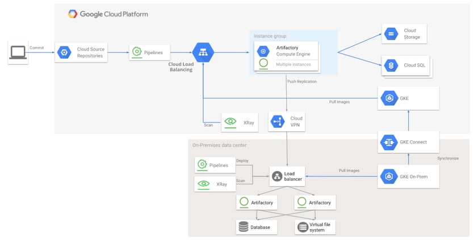474x241 pixels.
Task: Select the "GKE" label text
Action: click(404, 98)
